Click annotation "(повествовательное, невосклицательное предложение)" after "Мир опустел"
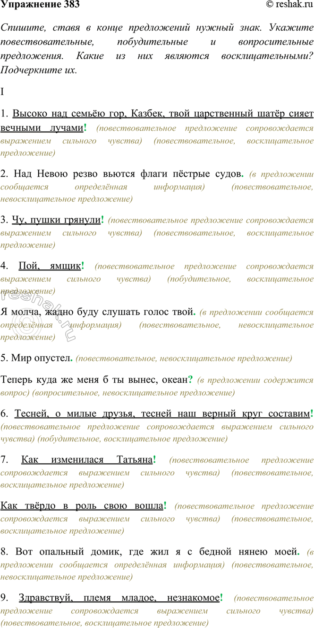 183,359
